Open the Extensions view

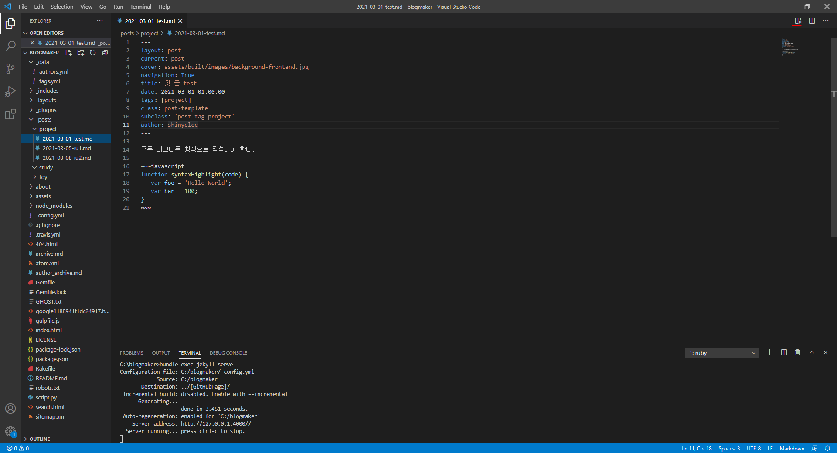pos(10,114)
